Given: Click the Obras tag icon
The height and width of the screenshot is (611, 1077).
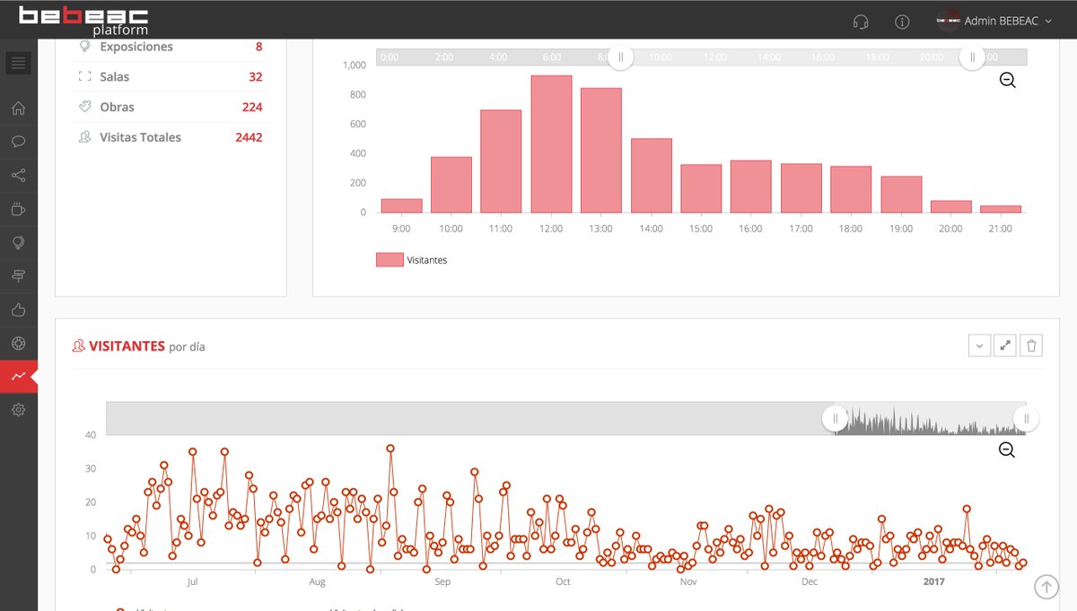Looking at the screenshot, I should tap(84, 107).
